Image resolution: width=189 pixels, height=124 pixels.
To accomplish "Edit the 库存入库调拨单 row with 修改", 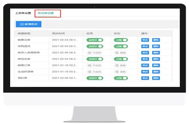I will click(x=145, y=53).
